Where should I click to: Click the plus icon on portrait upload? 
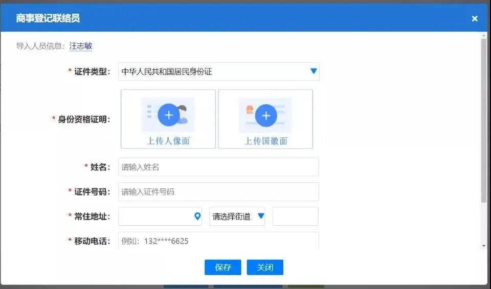[169, 115]
